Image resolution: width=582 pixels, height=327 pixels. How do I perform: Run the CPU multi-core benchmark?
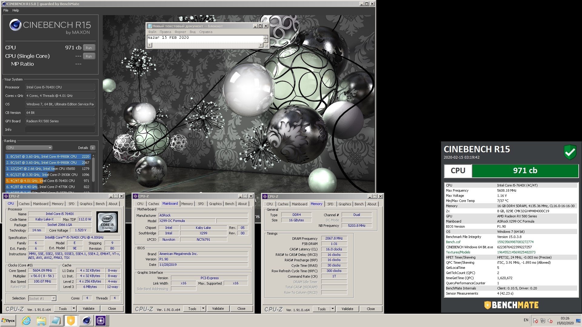coord(89,48)
